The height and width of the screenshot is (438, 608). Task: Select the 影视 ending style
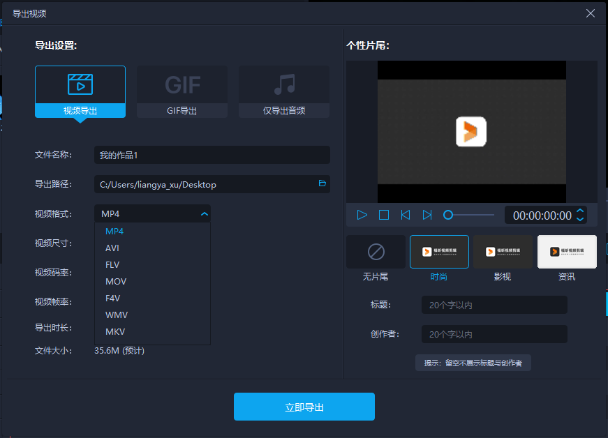tap(503, 252)
